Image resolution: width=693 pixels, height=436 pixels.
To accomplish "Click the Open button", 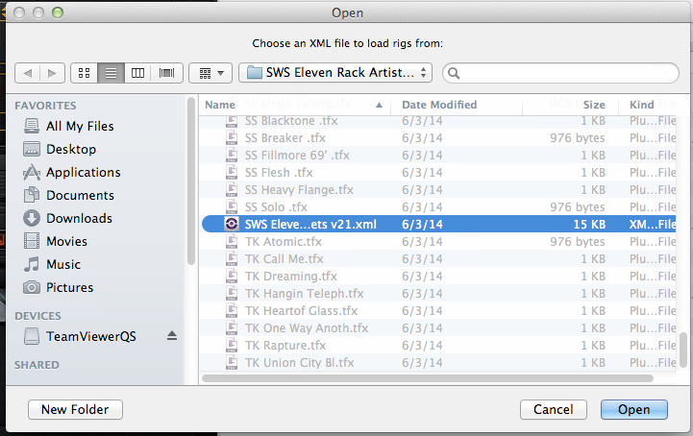I will pyautogui.click(x=633, y=409).
